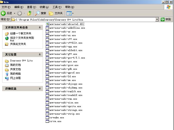The height and width of the screenshot is (130, 174).
Task: Select arm-none-eabi-ld.exe icon
Action: pos(47,76)
